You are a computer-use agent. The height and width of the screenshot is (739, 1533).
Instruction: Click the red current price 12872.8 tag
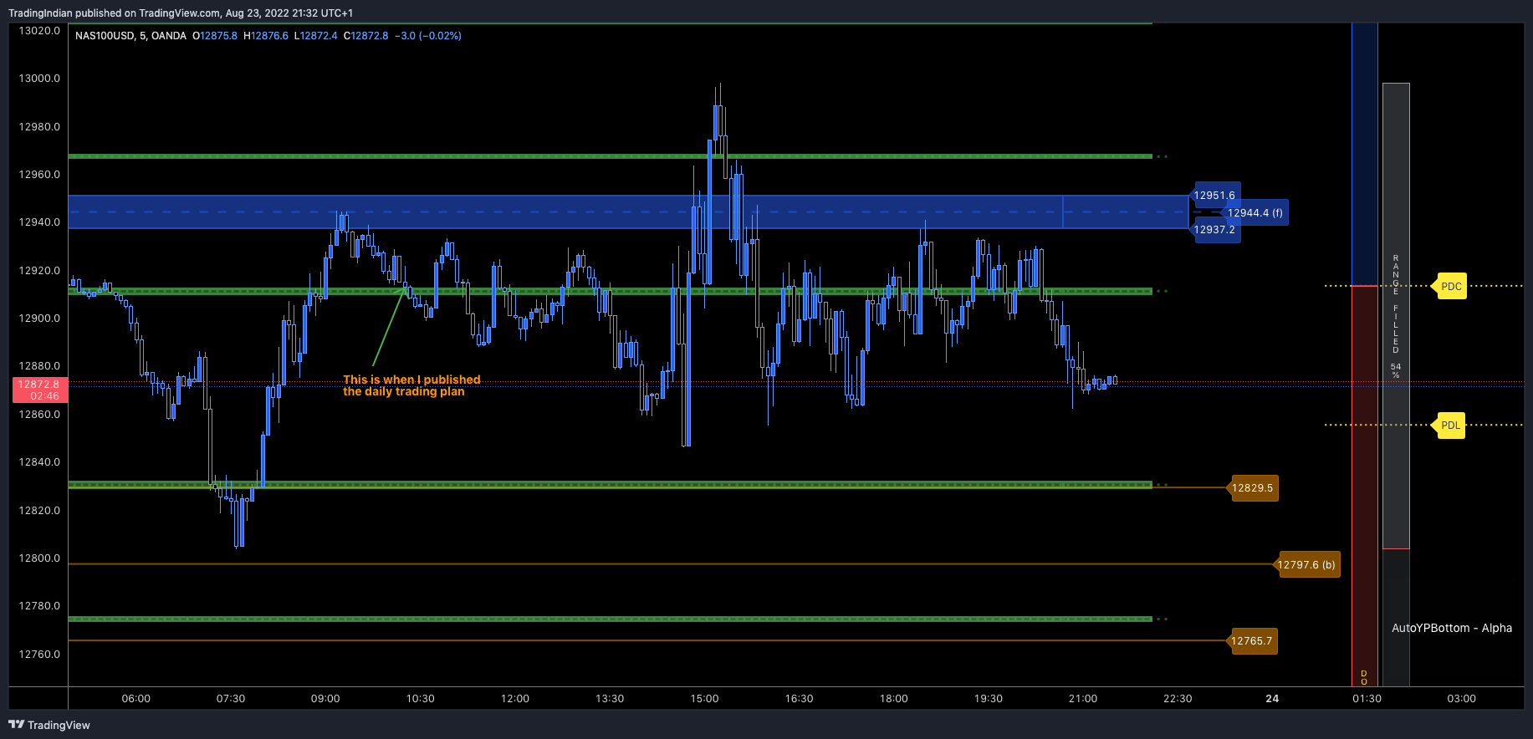pos(39,390)
